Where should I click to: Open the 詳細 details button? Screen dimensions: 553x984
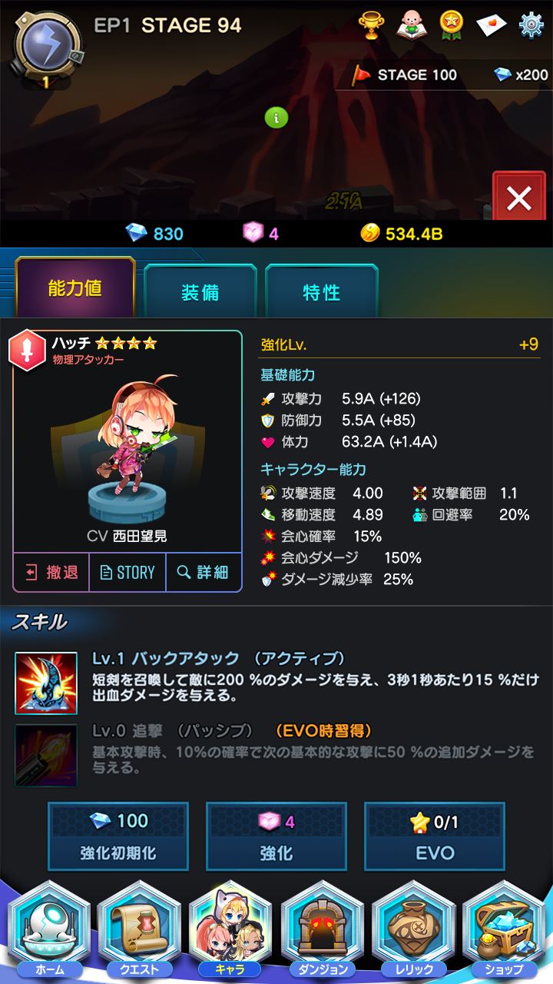pyautogui.click(x=204, y=573)
